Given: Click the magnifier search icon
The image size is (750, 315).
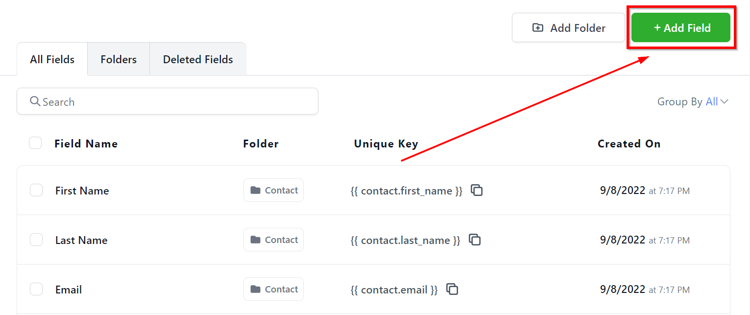Looking at the screenshot, I should point(35,101).
